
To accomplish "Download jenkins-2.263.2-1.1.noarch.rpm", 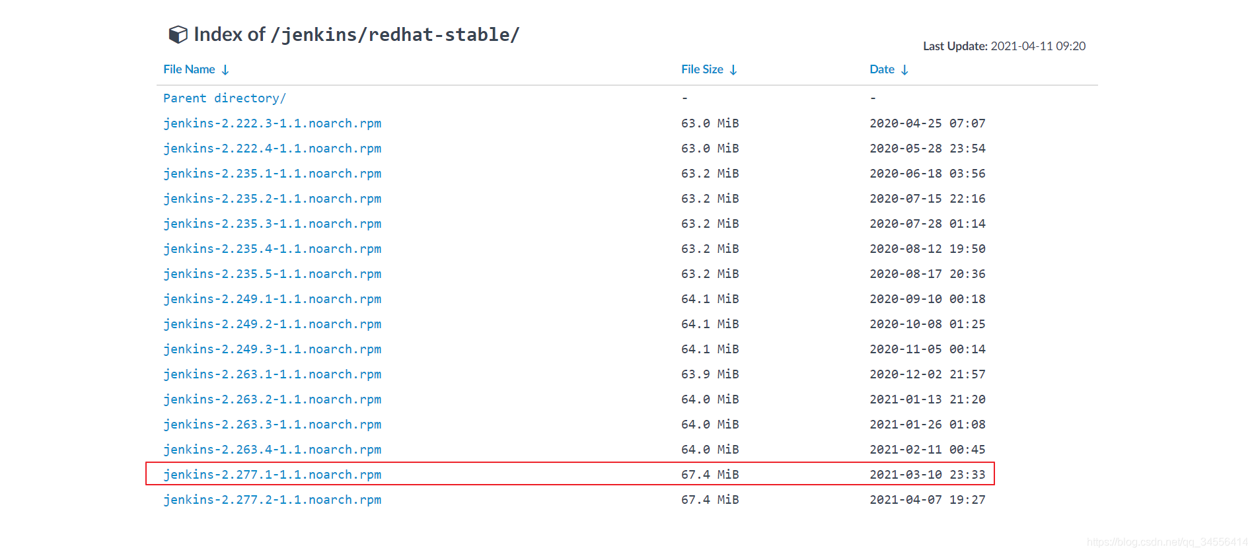I will click(272, 399).
